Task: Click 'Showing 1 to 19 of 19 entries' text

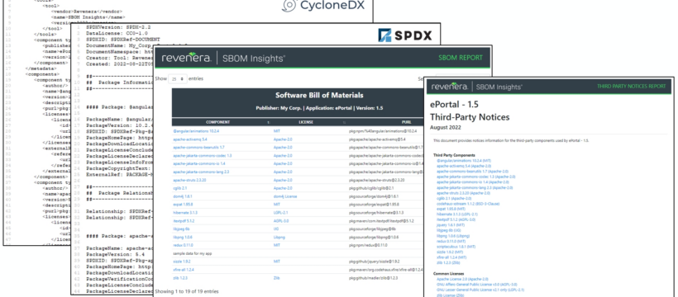Action: [187, 291]
